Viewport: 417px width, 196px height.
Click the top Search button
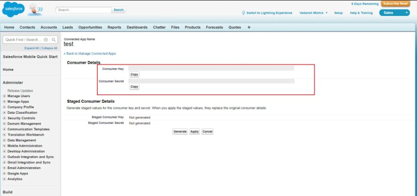point(118,10)
